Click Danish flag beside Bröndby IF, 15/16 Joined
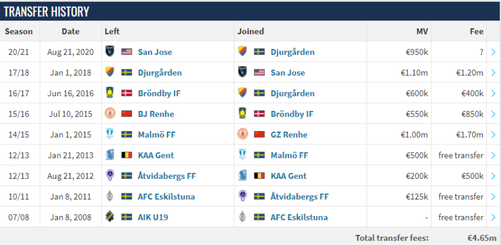The height and width of the screenshot is (245, 501). 259,114
